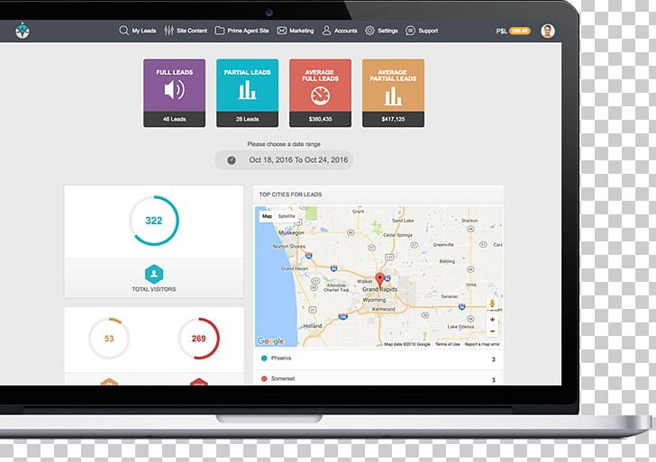Open the Full Leads card title
The height and width of the screenshot is (462, 656).
175,72
